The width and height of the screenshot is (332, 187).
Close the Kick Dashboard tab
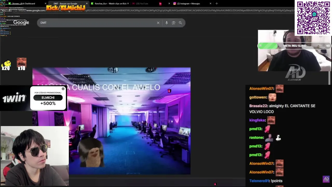(46, 4)
